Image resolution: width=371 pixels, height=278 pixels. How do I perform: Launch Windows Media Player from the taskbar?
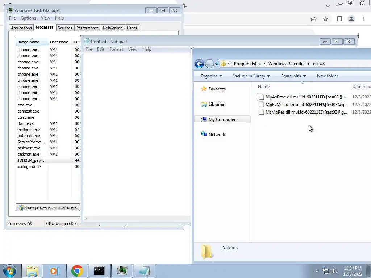point(54,271)
